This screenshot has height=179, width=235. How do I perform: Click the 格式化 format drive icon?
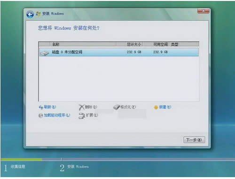tap(117, 107)
